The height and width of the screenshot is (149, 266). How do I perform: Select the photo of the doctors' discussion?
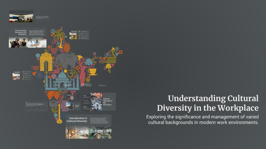37,42
